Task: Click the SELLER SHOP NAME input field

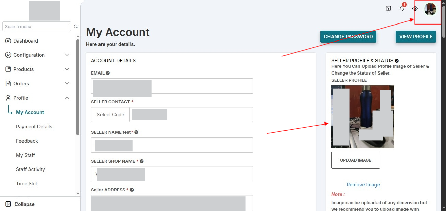Action: 172,174
